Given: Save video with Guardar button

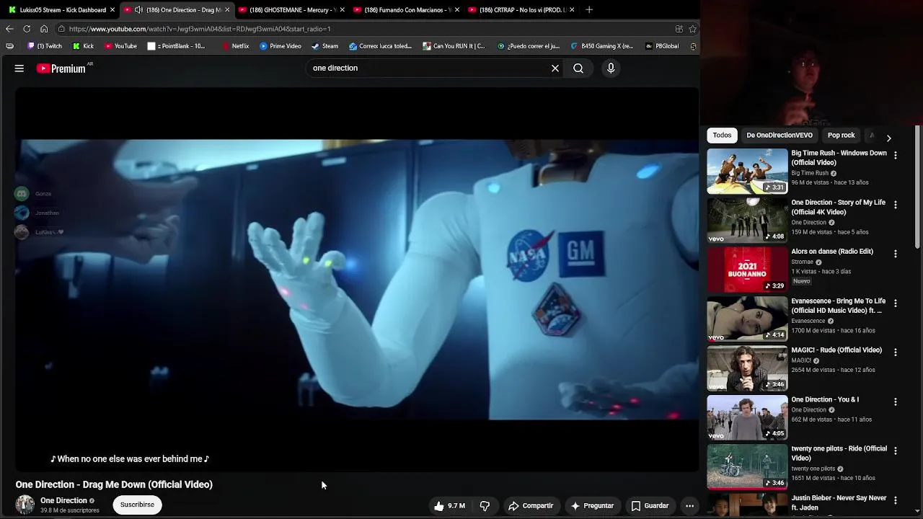Looking at the screenshot, I should 650,506.
